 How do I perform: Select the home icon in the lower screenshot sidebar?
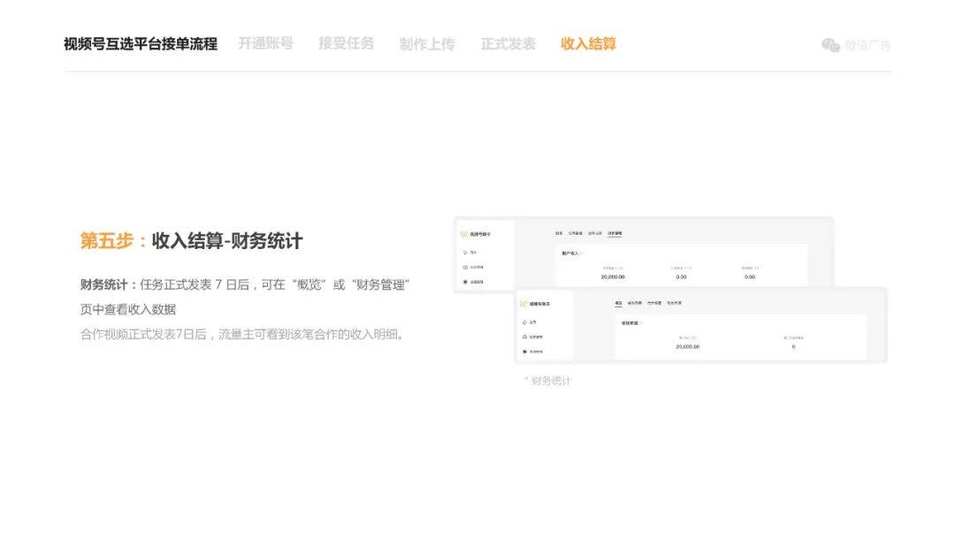(x=524, y=321)
